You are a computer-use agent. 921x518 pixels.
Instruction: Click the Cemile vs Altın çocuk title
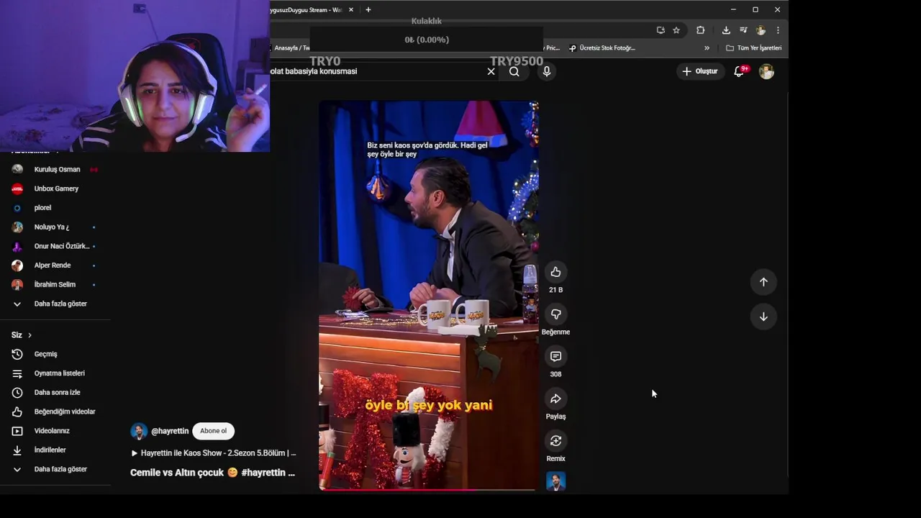pos(212,473)
